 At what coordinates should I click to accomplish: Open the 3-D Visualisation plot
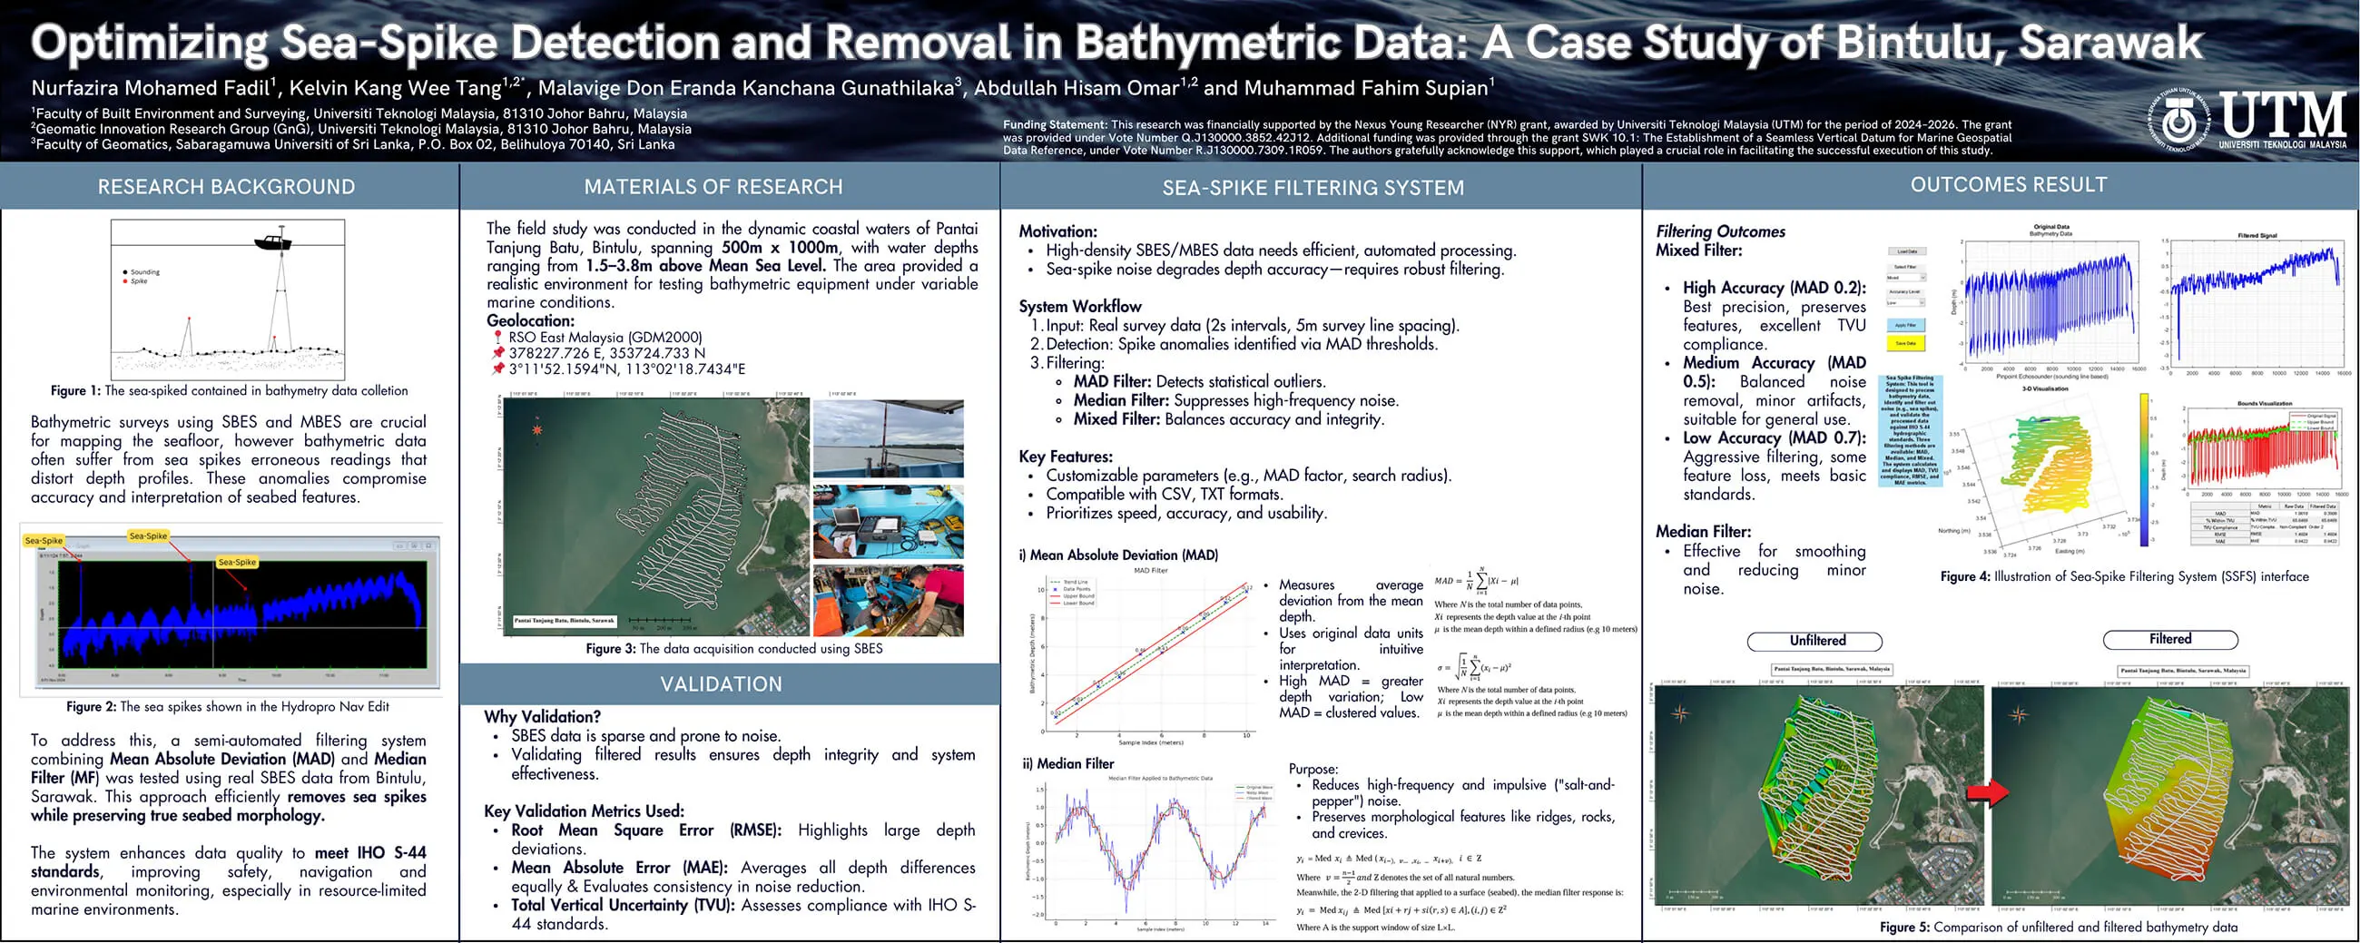coord(2042,472)
